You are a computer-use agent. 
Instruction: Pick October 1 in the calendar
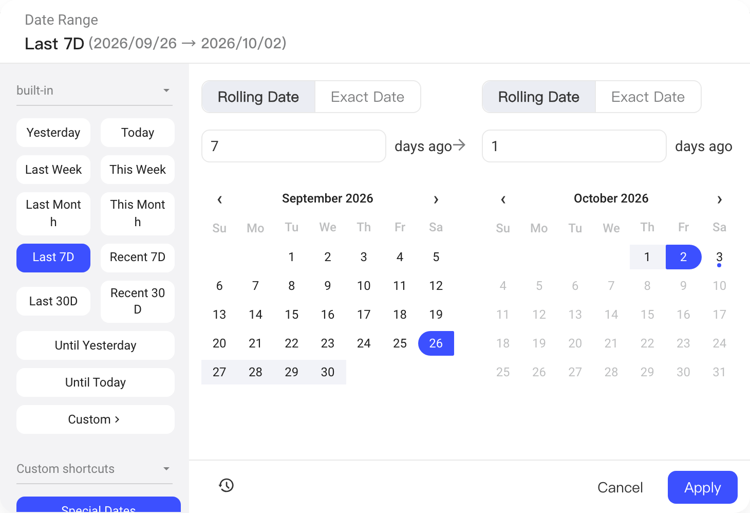pyautogui.click(x=647, y=257)
